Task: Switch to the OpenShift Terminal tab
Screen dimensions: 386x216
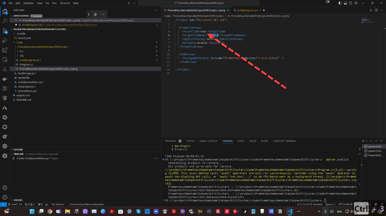Action: [x=284, y=141]
